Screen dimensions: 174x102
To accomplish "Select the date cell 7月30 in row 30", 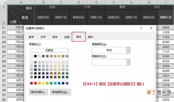I will [16, 71].
